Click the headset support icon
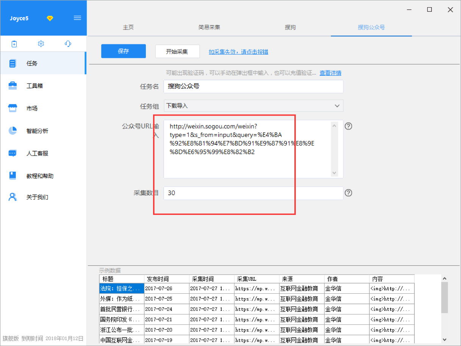 tap(68, 44)
